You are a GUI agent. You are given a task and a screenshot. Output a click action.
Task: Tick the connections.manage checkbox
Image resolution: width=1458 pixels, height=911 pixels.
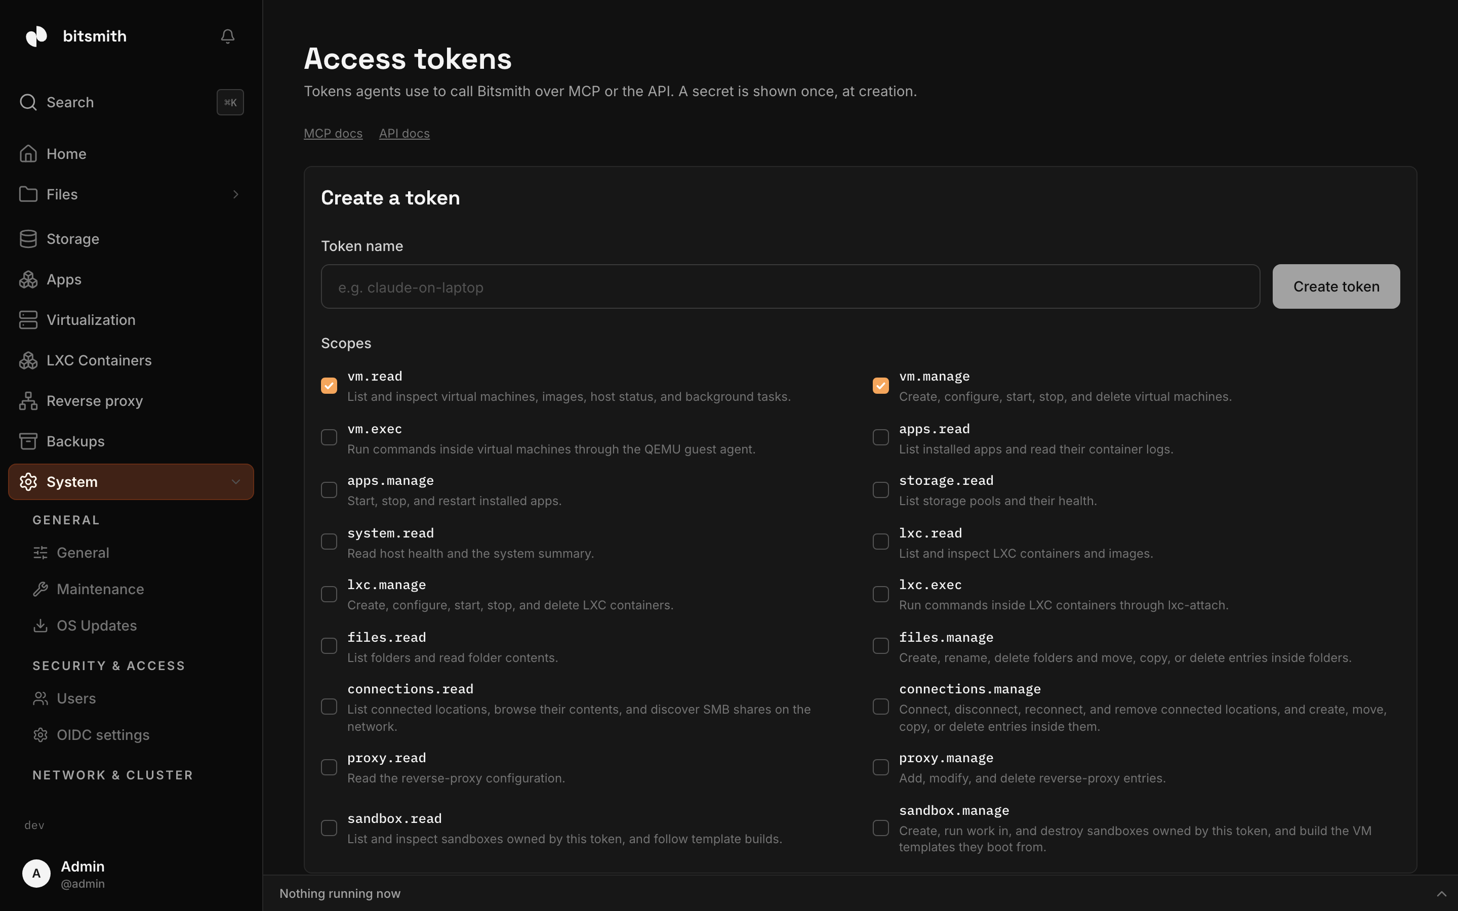click(881, 707)
